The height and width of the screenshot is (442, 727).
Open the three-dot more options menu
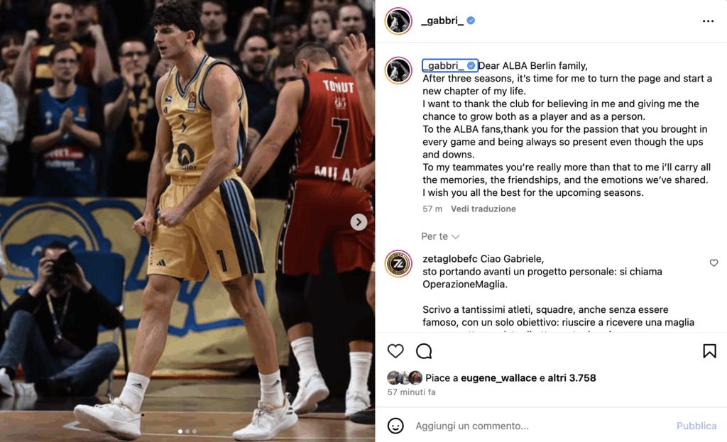click(708, 21)
